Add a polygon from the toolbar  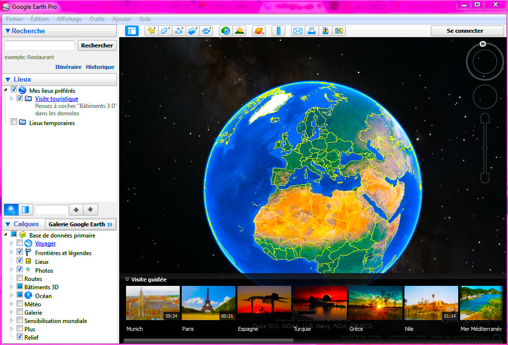165,31
